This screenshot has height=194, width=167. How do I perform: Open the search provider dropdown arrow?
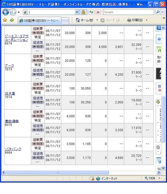pos(162,12)
